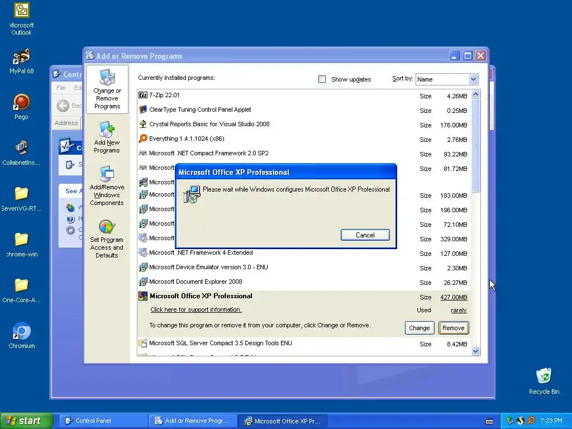
Task: Click the rarely usage value
Action: click(459, 310)
